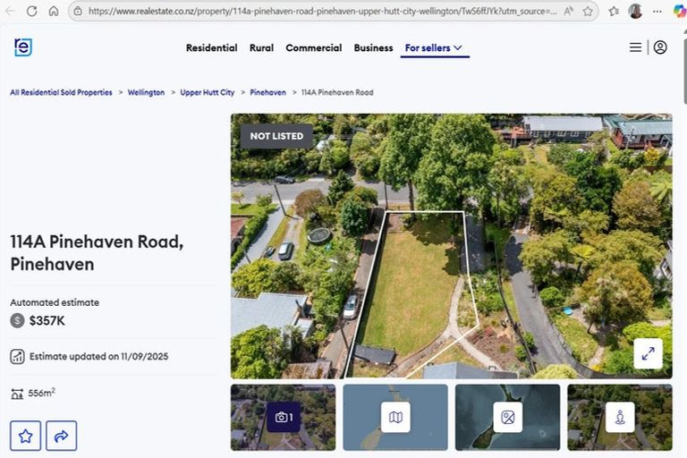Expand the For sellers dropdown
Image resolution: width=687 pixels, height=458 pixels.
(x=434, y=47)
